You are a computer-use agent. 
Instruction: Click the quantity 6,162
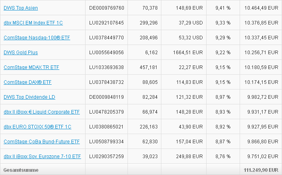pos(151,53)
